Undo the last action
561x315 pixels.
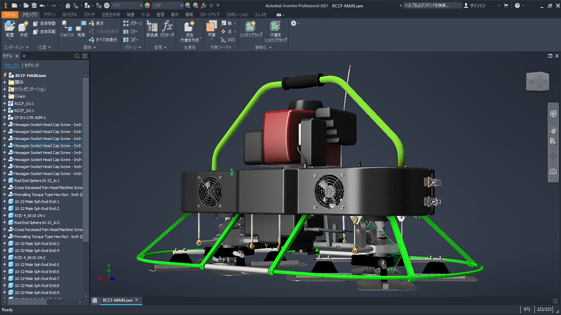click(x=42, y=6)
